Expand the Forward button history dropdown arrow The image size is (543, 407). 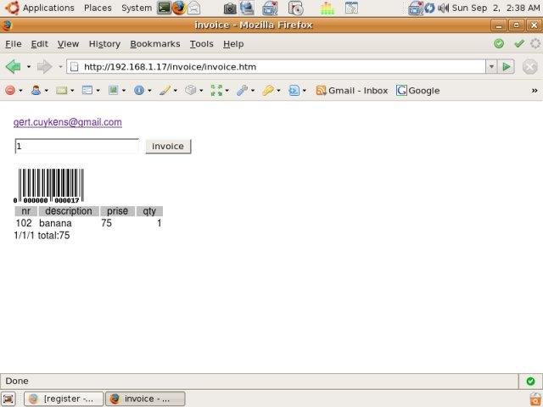click(60, 66)
